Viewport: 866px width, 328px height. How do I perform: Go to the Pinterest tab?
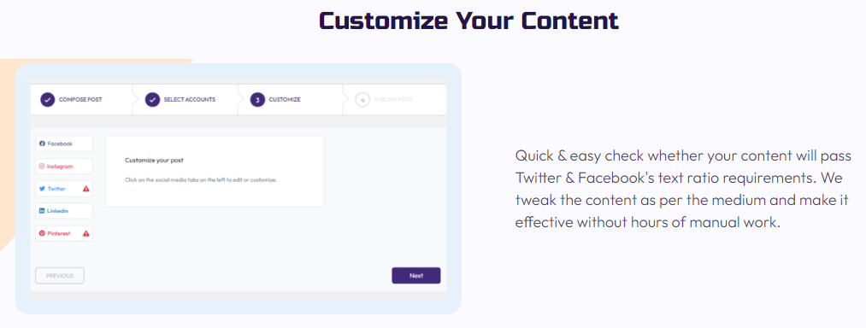64,233
